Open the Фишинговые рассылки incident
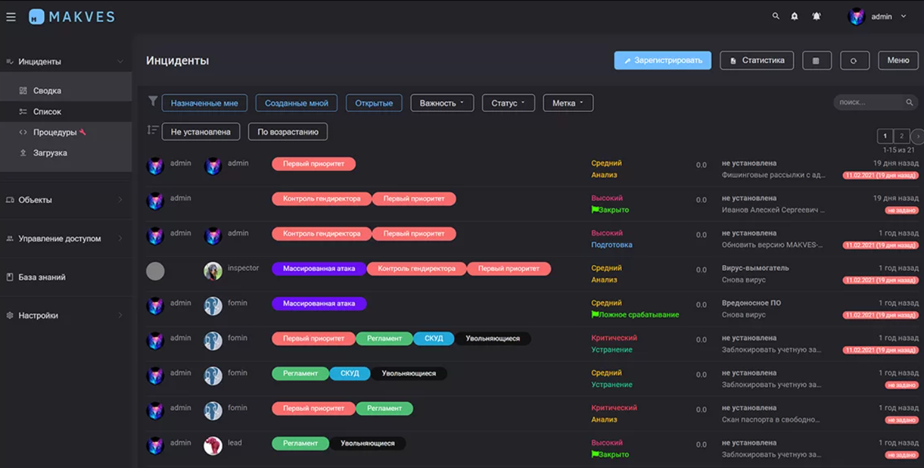Screen dimensions: 924x468 (x=774, y=175)
